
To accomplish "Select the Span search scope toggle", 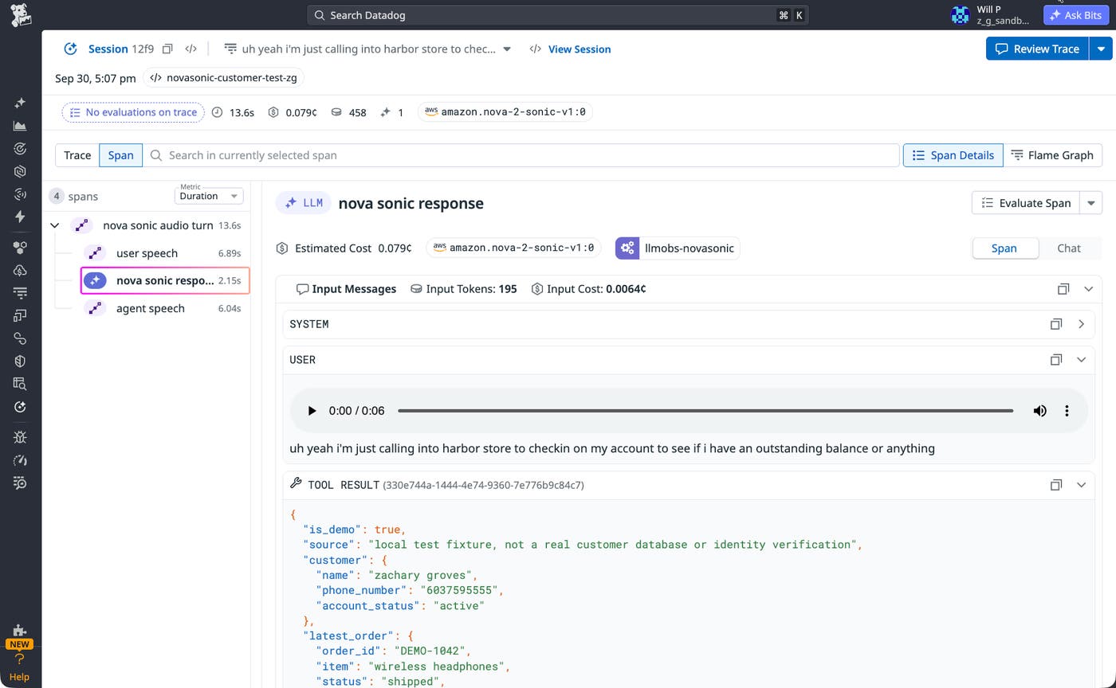I will [120, 155].
